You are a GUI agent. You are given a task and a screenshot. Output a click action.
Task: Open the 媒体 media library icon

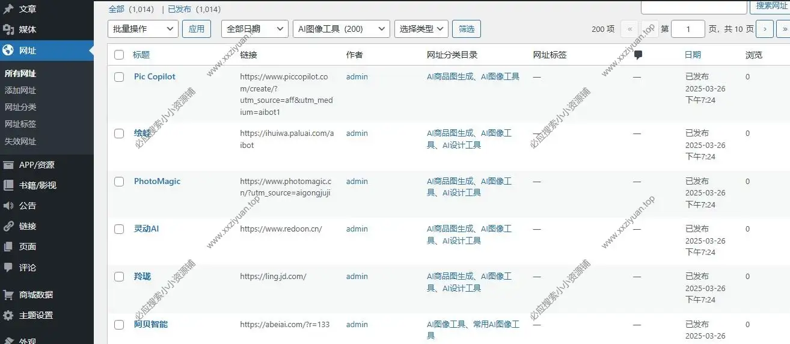(8, 29)
